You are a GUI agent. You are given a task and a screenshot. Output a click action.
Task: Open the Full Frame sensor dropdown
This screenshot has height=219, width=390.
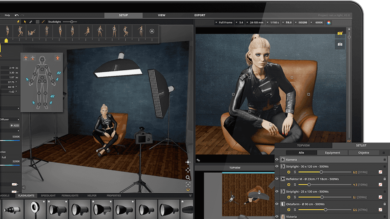coord(224,23)
